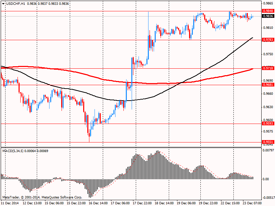Click the 16 Dec 14:00 time label
This screenshot has height=206, width=275.
(98, 203)
